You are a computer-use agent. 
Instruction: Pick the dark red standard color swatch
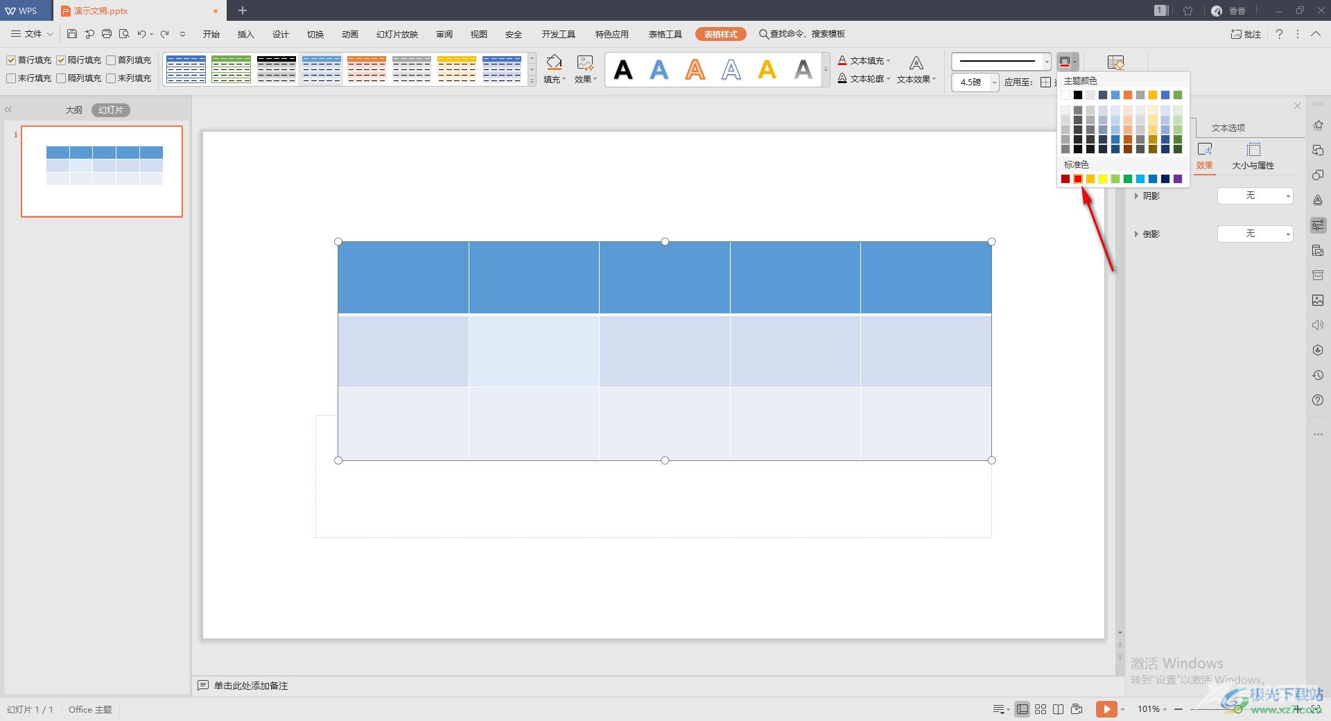[1065, 179]
